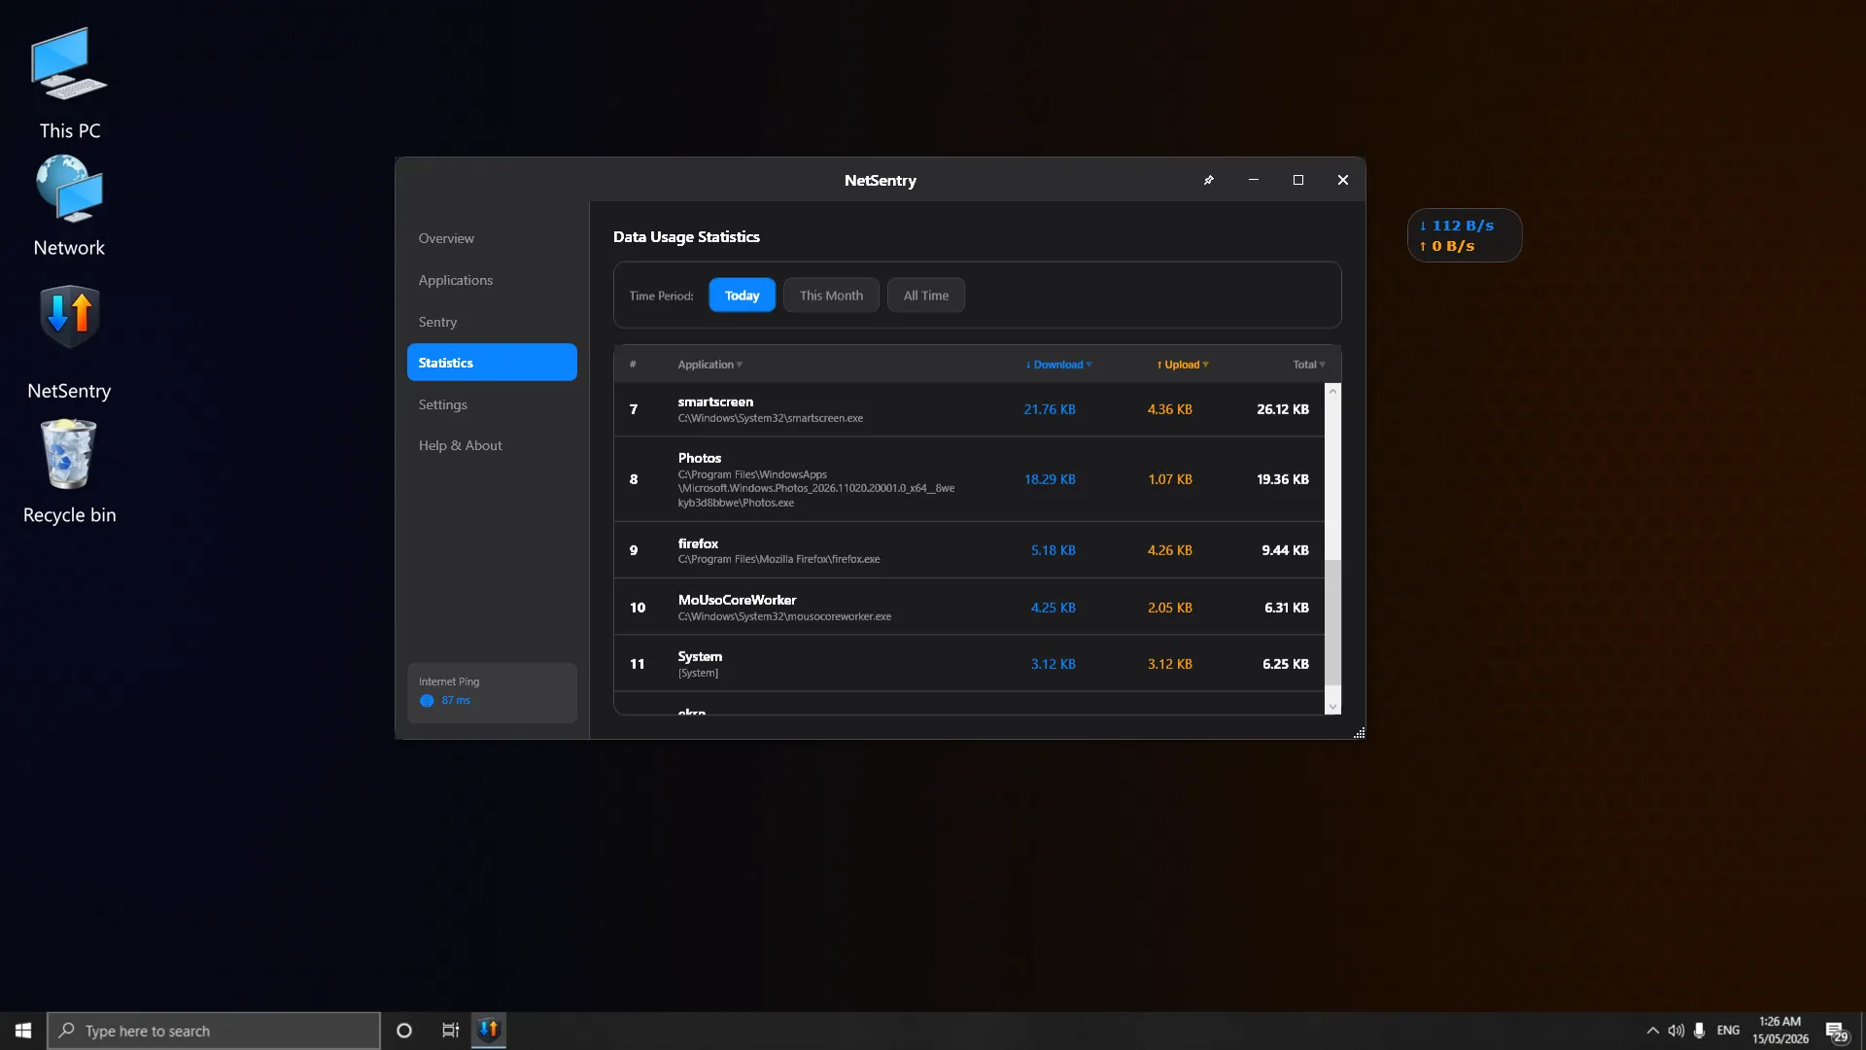Sort table by Total column
This screenshot has width=1866, height=1050.
coord(1309,365)
